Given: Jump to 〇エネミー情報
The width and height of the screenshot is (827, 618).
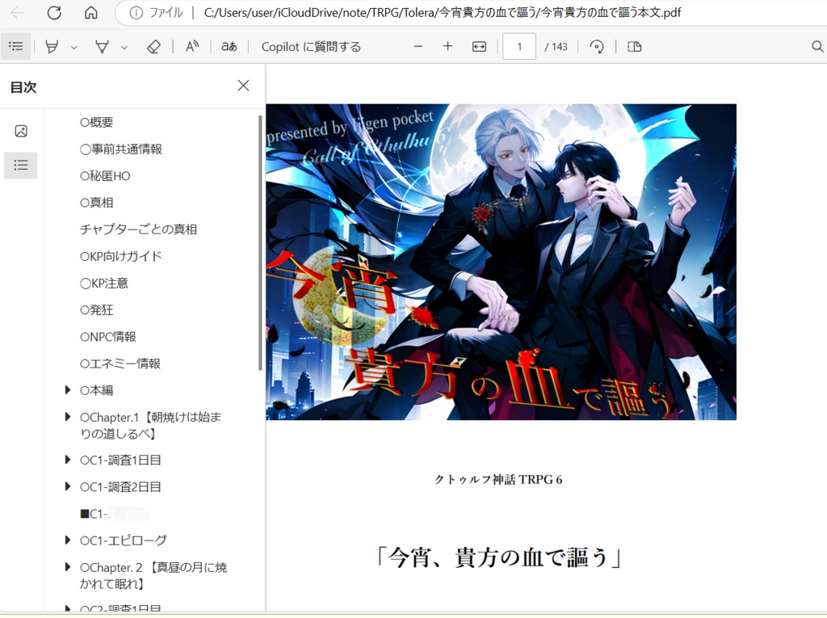Looking at the screenshot, I should [x=120, y=364].
